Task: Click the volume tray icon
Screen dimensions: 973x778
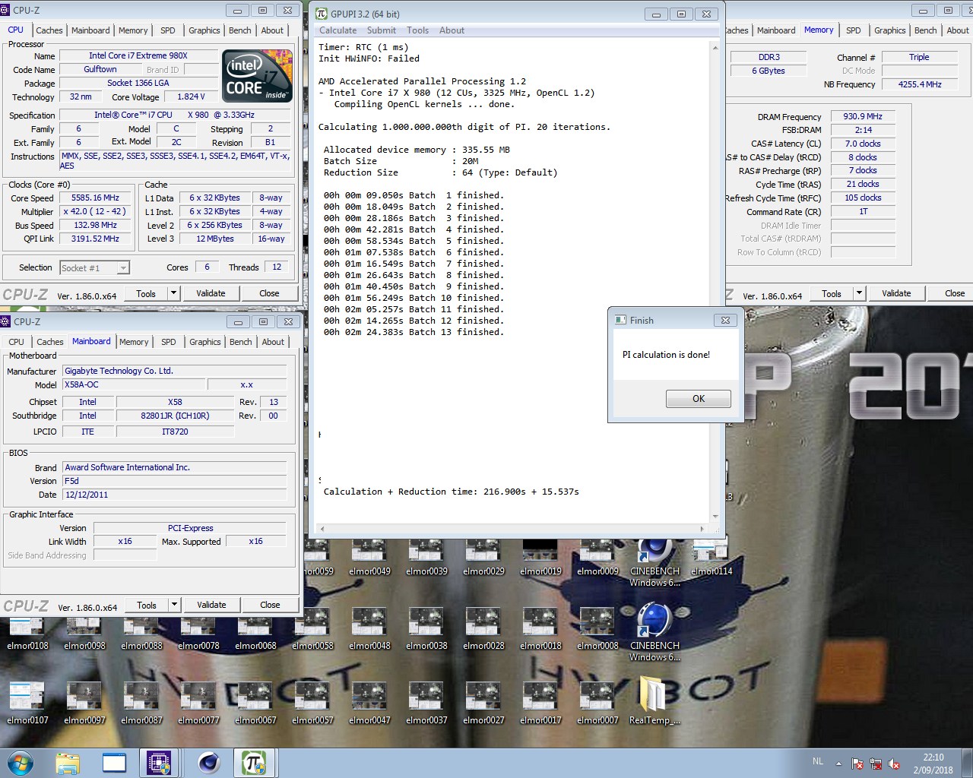Action: pos(895,764)
